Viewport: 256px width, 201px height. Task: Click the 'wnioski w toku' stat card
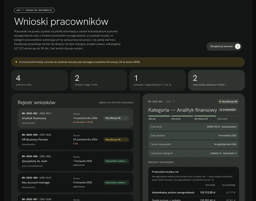40,80
